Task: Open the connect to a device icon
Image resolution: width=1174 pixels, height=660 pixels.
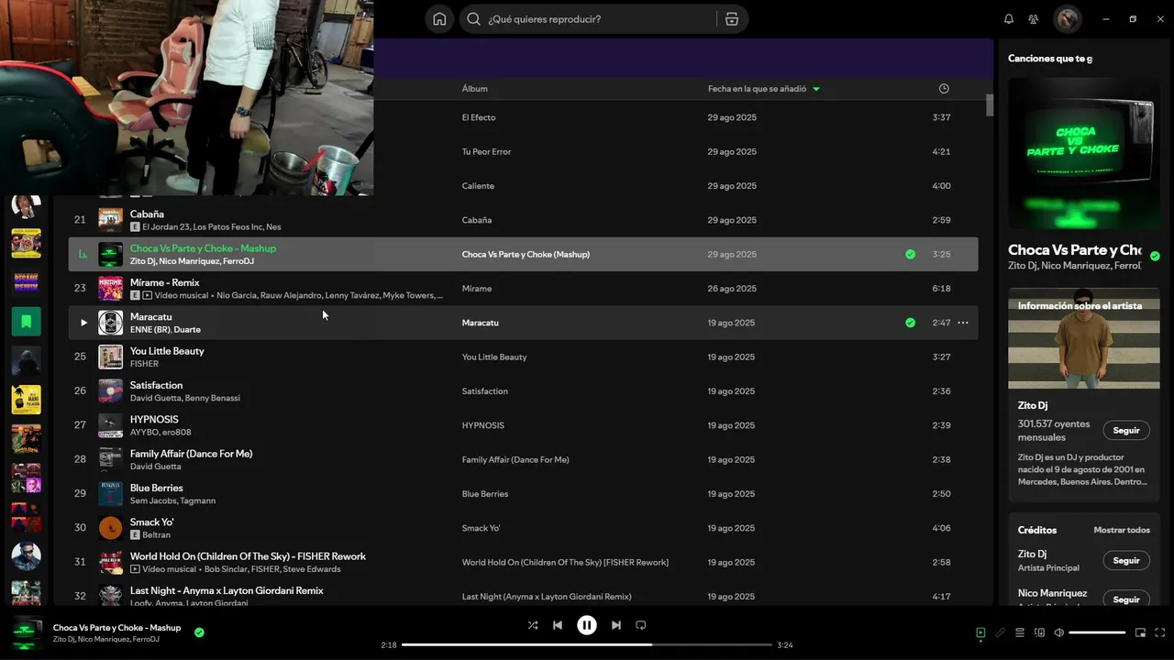Action: point(1039,632)
